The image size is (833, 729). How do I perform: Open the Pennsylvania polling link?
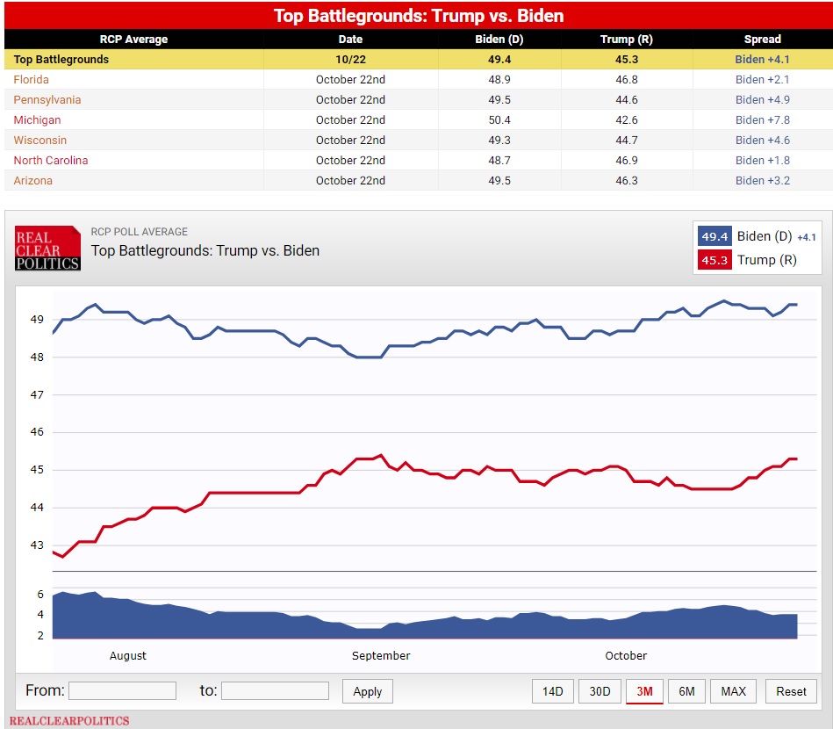pos(47,99)
